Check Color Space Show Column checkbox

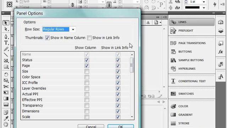(x=87, y=77)
